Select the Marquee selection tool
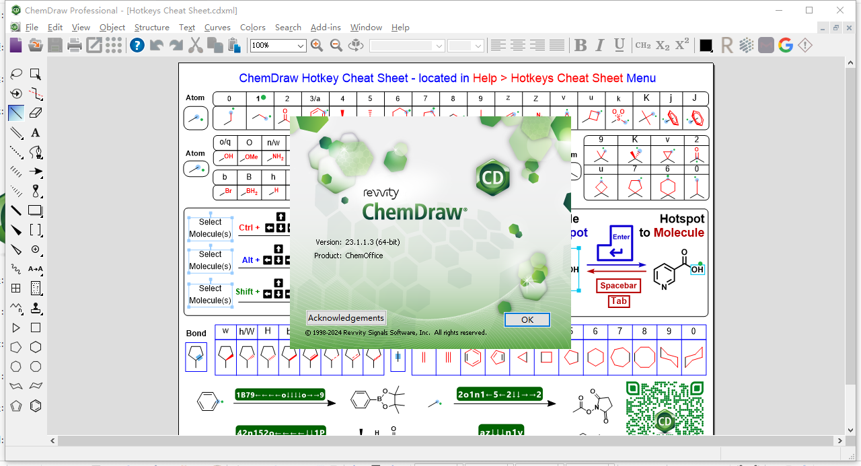 [x=35, y=74]
